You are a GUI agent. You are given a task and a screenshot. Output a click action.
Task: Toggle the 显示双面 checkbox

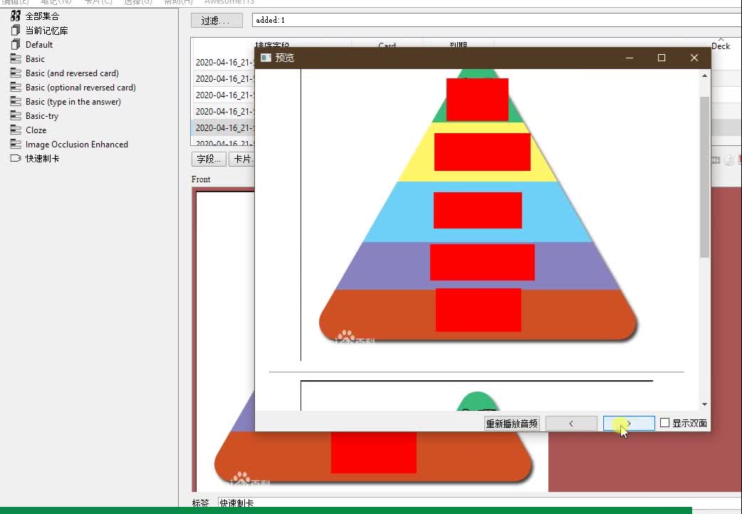664,423
